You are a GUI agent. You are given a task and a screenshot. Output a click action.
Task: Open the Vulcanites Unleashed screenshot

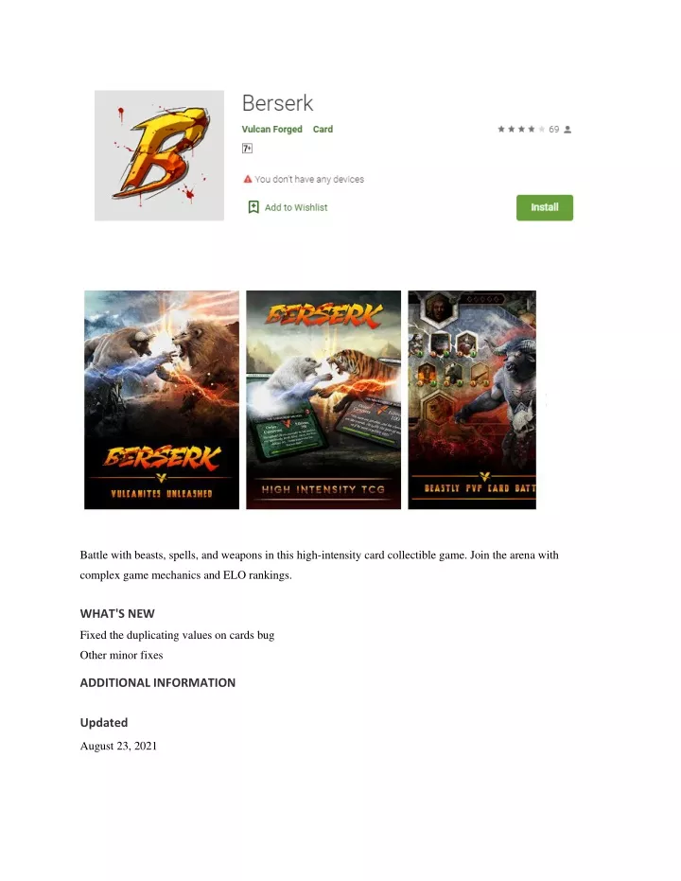(162, 399)
